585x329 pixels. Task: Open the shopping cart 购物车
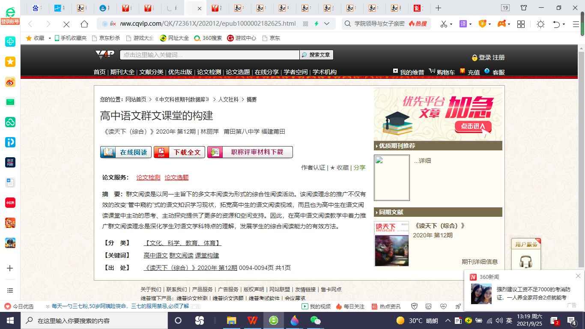(x=442, y=72)
